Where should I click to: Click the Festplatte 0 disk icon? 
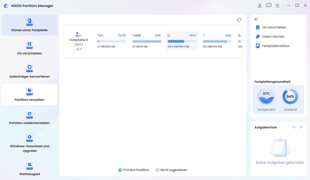78,34
